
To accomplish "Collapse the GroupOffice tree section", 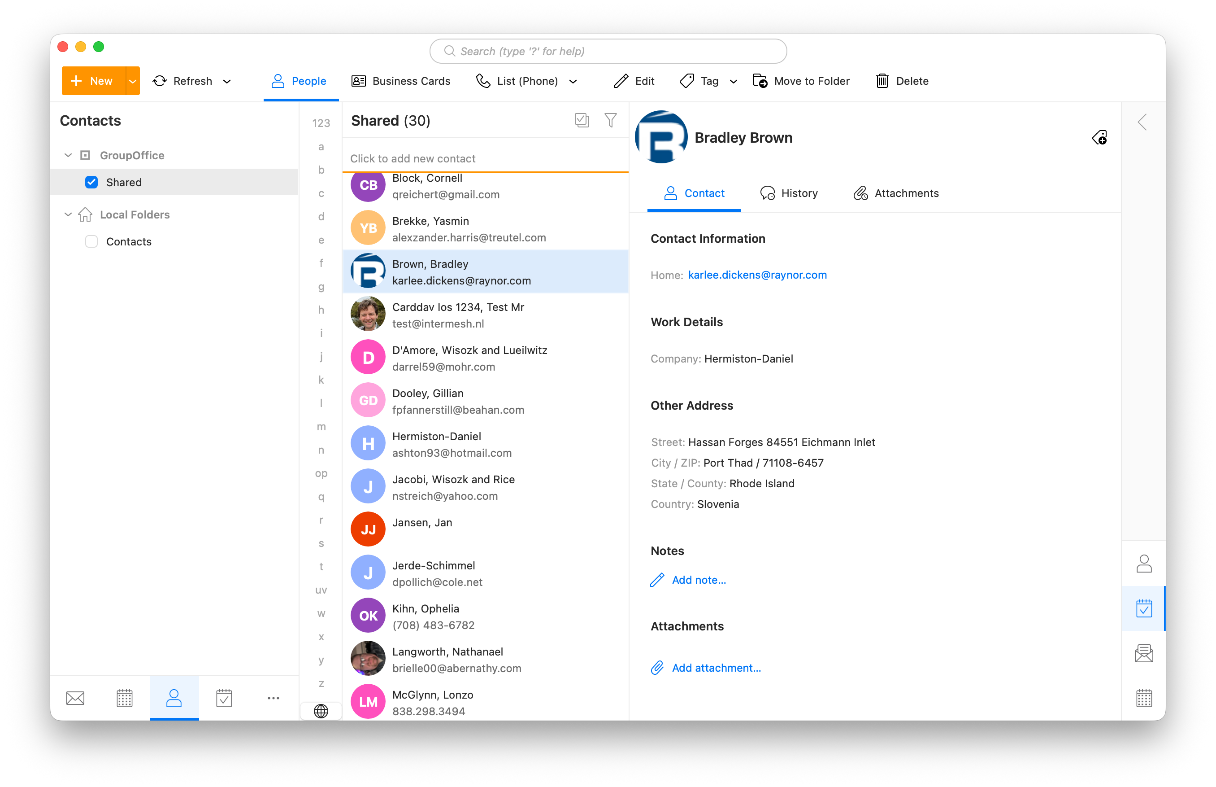I will (x=68, y=155).
